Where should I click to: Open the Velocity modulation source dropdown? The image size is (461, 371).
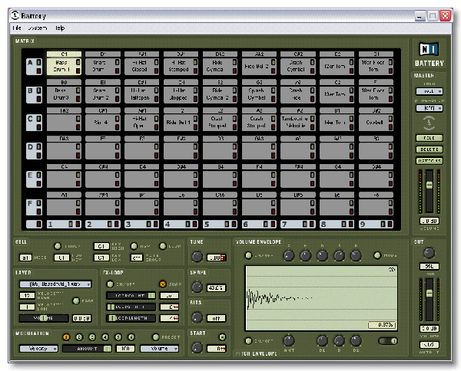pos(38,349)
